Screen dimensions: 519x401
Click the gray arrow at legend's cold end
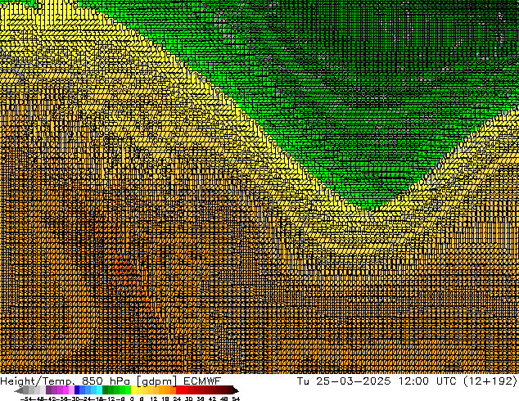(19, 390)
